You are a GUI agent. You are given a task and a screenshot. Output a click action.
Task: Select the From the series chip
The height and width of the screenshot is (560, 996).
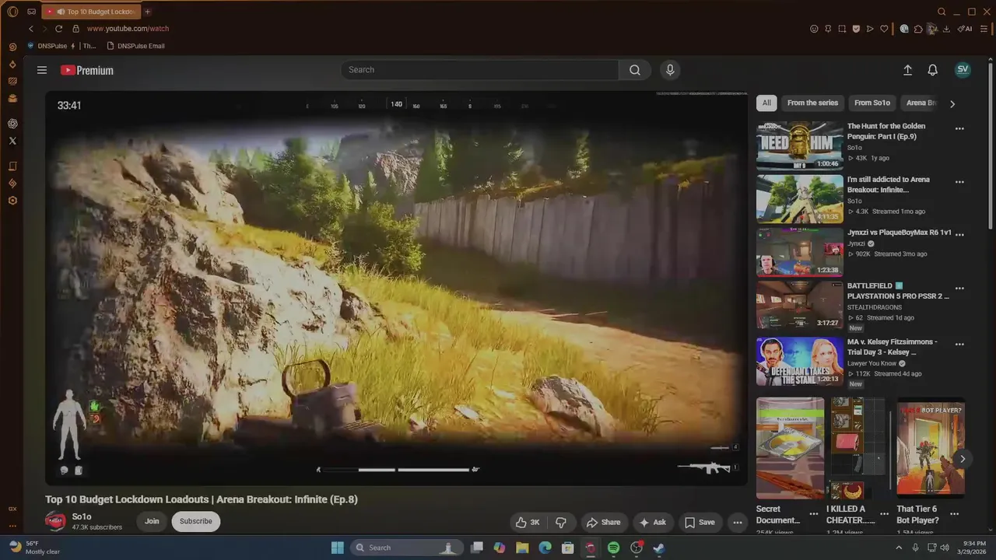click(x=812, y=103)
